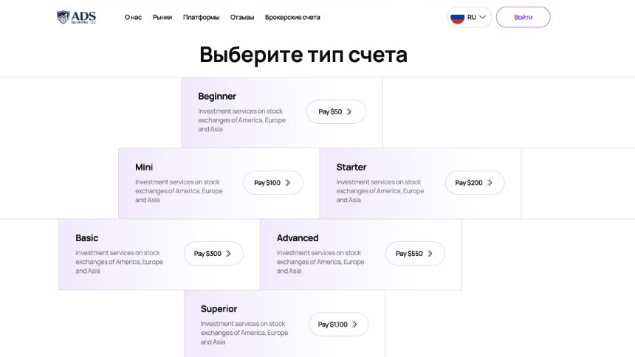Viewport: 635px width, 357px height.
Task: Select the Pay $200 Starter button
Action: coord(475,182)
